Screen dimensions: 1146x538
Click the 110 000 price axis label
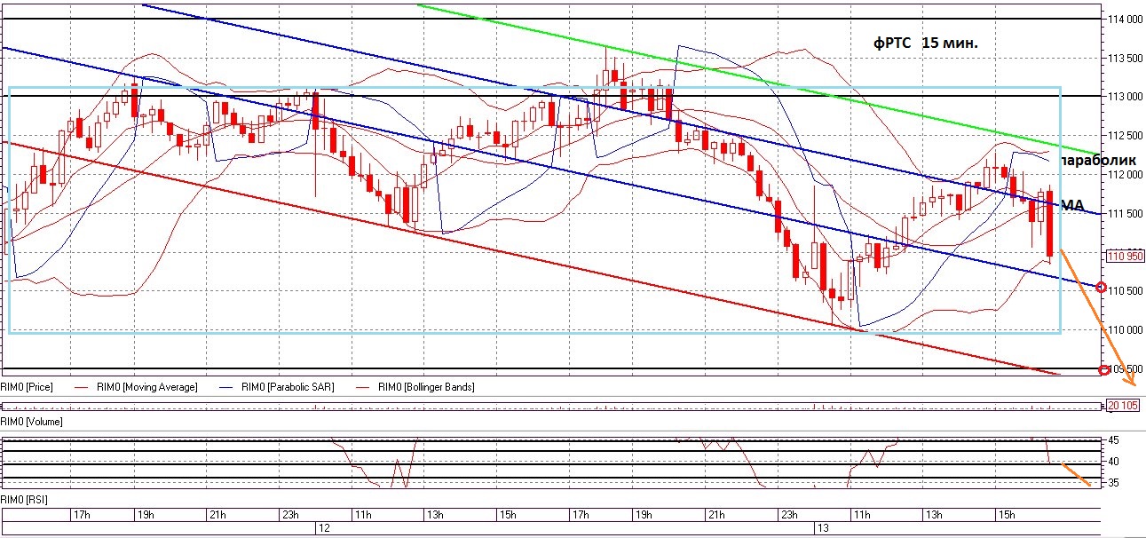click(x=1124, y=330)
